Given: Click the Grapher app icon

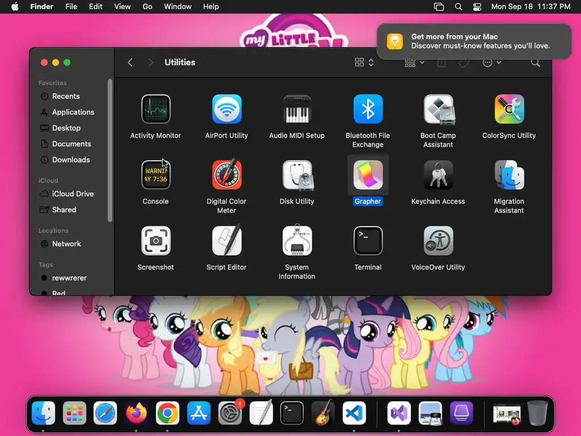Looking at the screenshot, I should 368,175.
